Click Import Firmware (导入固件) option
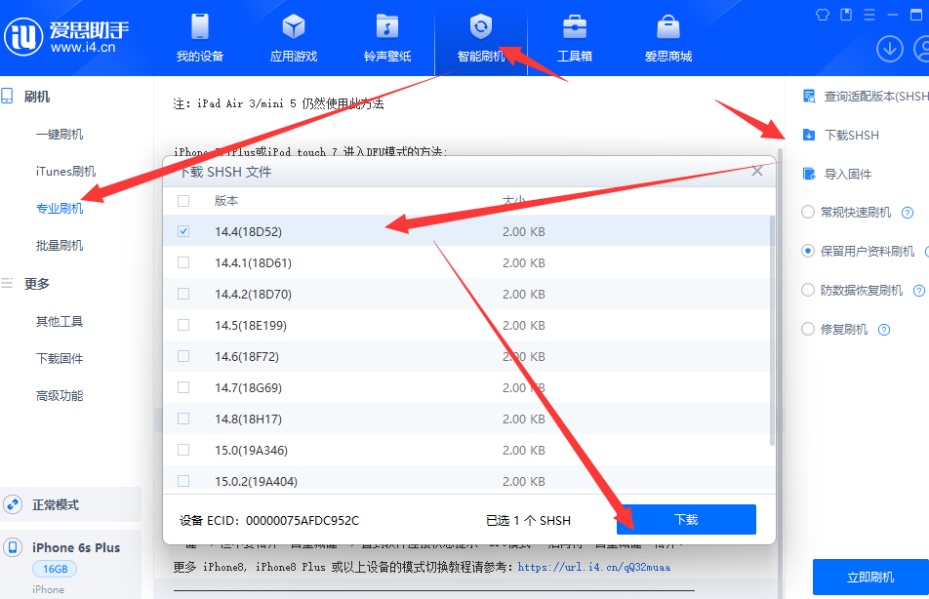929x599 pixels. (x=836, y=175)
